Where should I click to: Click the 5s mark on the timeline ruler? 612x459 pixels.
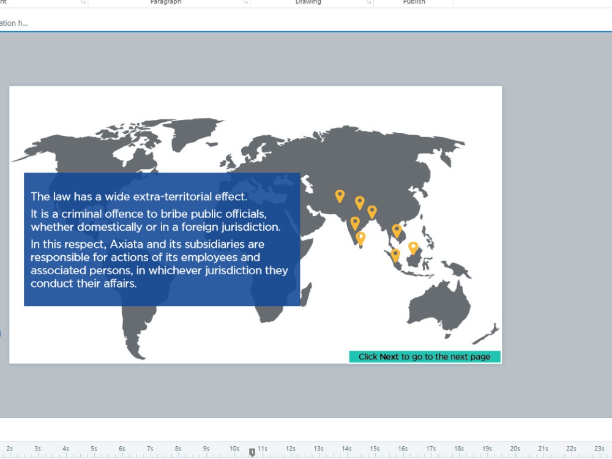[94, 449]
